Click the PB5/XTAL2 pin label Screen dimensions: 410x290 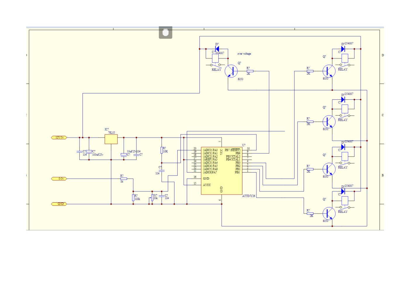[233, 156]
